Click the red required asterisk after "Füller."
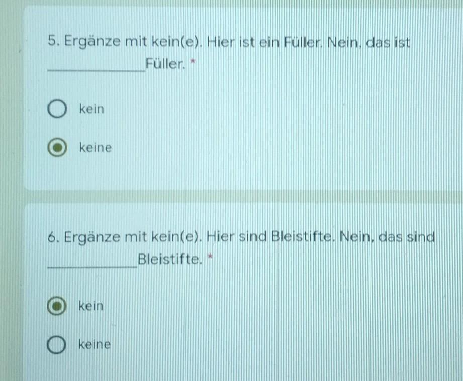The width and height of the screenshot is (463, 381). [193, 62]
